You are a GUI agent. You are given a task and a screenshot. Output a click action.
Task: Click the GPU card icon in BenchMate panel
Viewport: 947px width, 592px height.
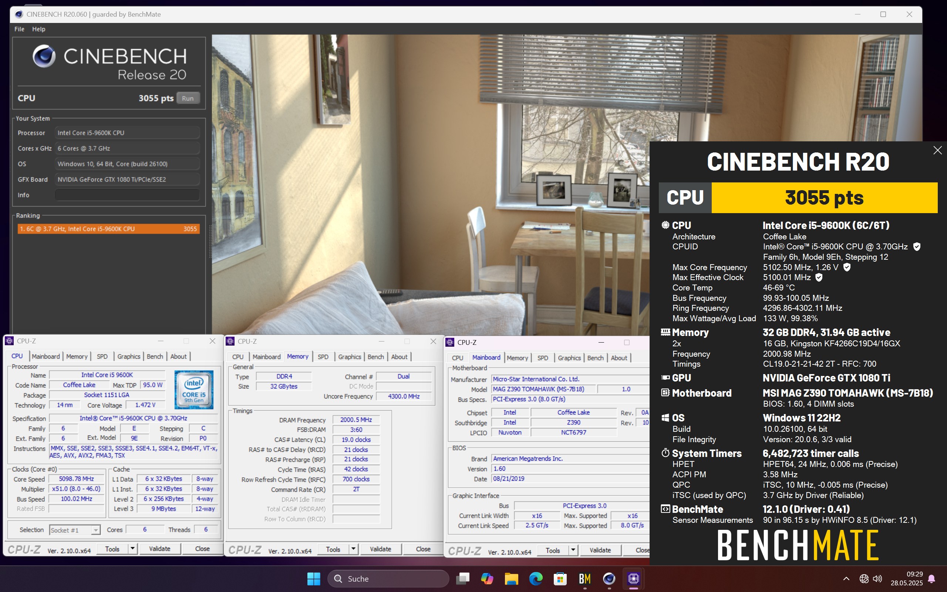665,378
